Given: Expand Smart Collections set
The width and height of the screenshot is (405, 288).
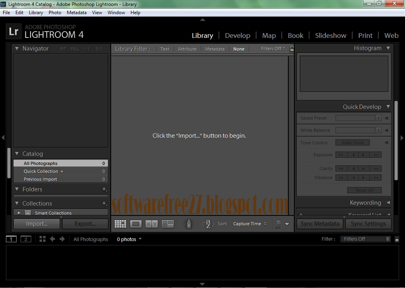Looking at the screenshot, I should click(19, 213).
